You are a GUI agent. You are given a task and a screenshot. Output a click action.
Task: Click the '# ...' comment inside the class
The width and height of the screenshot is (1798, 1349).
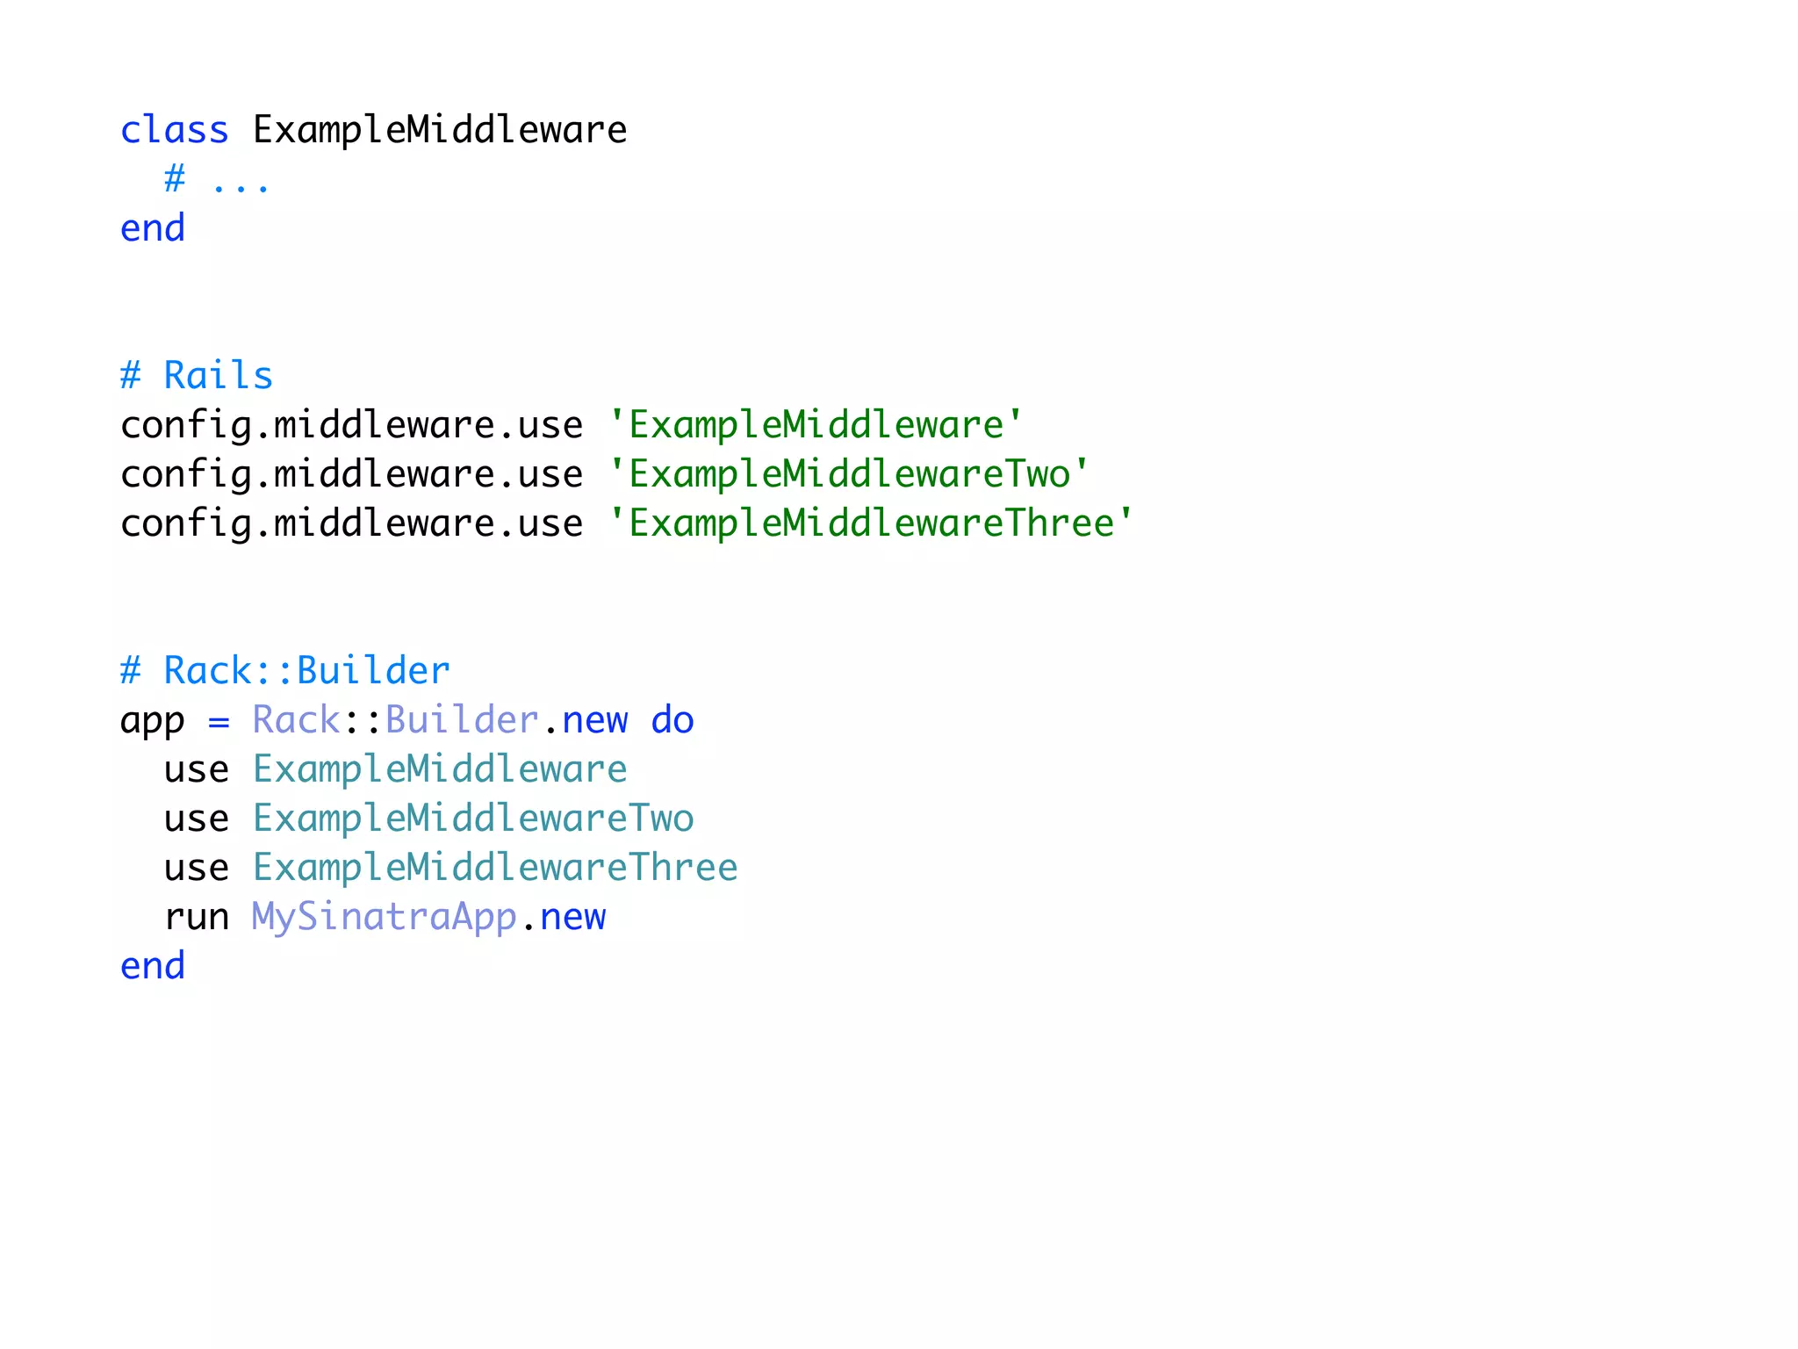coord(216,179)
